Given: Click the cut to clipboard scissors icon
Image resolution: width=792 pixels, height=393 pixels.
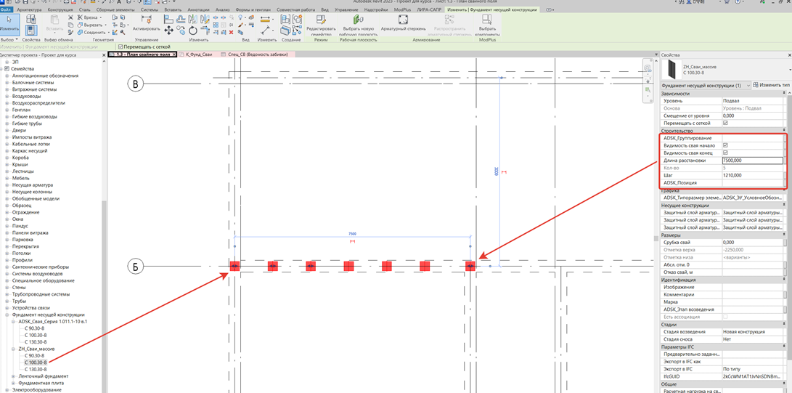Looking at the screenshot, I should pos(69,17).
